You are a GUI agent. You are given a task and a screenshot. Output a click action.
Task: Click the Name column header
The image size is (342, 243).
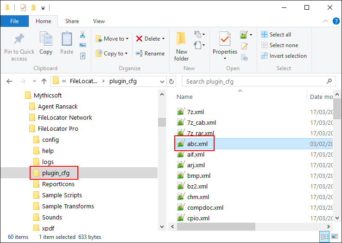184,97
